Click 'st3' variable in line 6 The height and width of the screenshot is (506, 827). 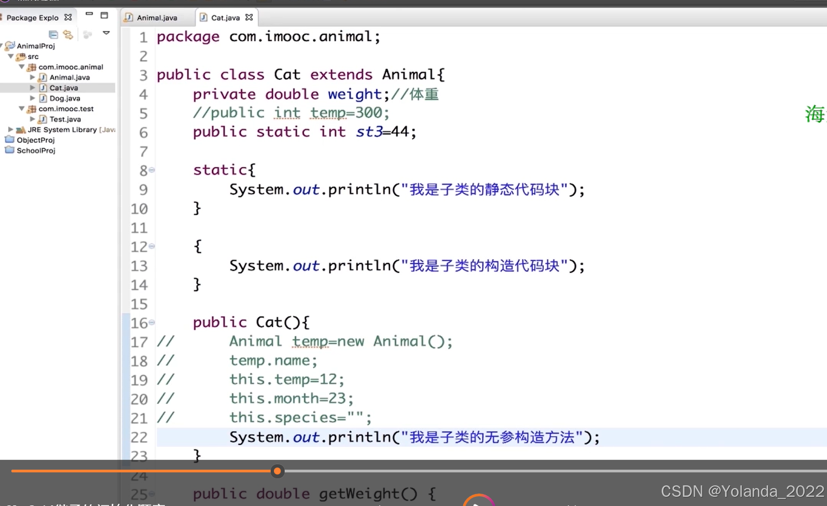(369, 132)
